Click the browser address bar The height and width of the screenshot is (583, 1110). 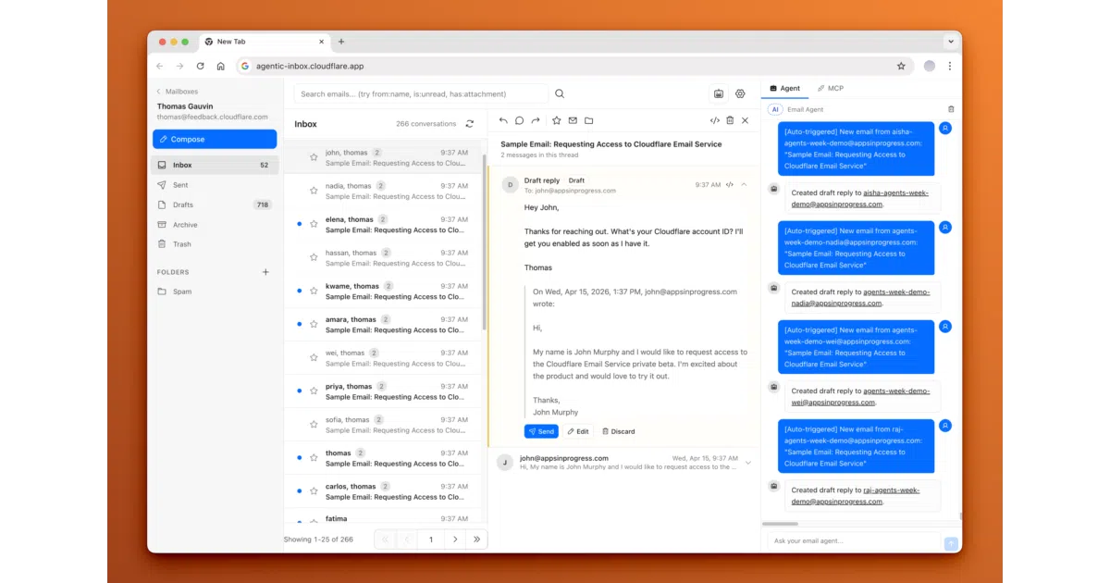coord(573,67)
